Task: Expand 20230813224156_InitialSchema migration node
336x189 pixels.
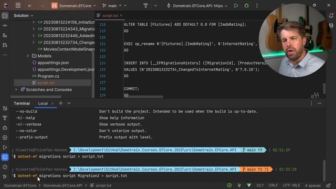Action: pos(34,22)
